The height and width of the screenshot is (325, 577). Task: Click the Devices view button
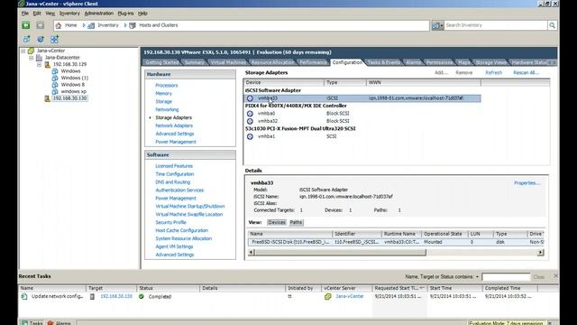[277, 222]
